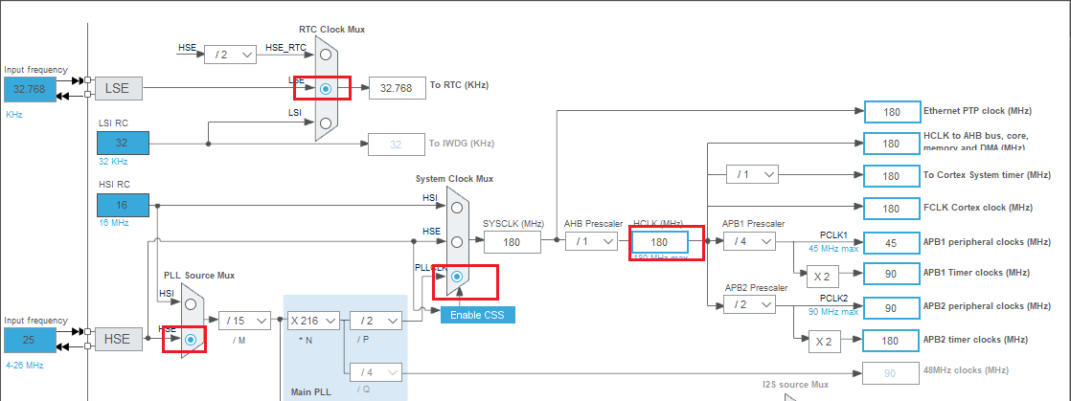
Task: Click APB1 Timer clocks 90 field
Action: click(x=891, y=274)
